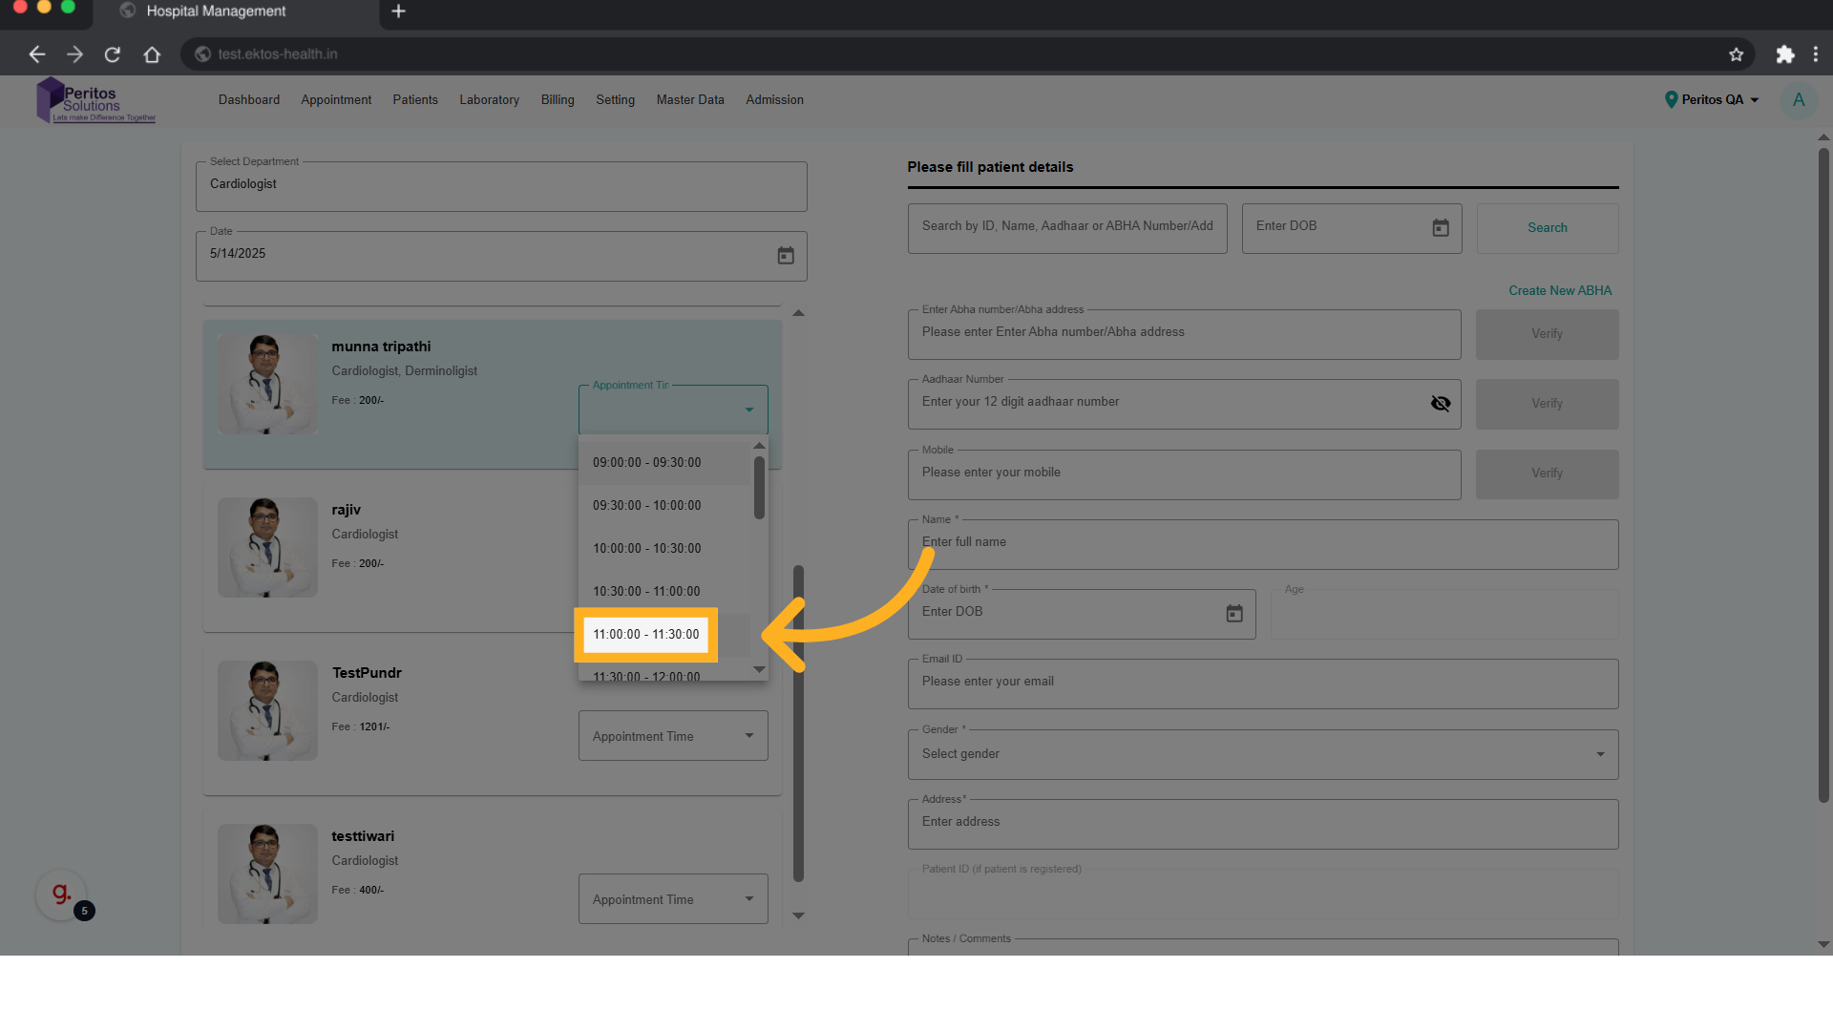Click the user avatar A icon
This screenshot has height=1031, width=1833.
tap(1799, 100)
